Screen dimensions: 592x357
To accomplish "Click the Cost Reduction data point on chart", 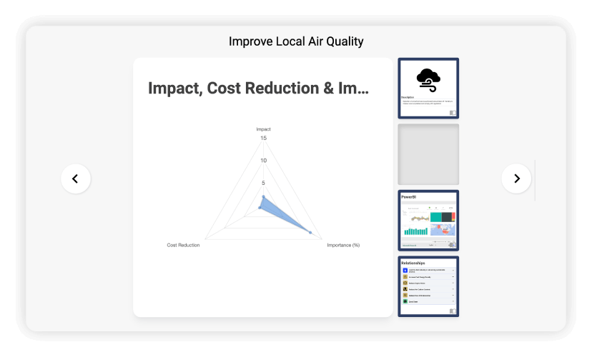I will pos(260,208).
